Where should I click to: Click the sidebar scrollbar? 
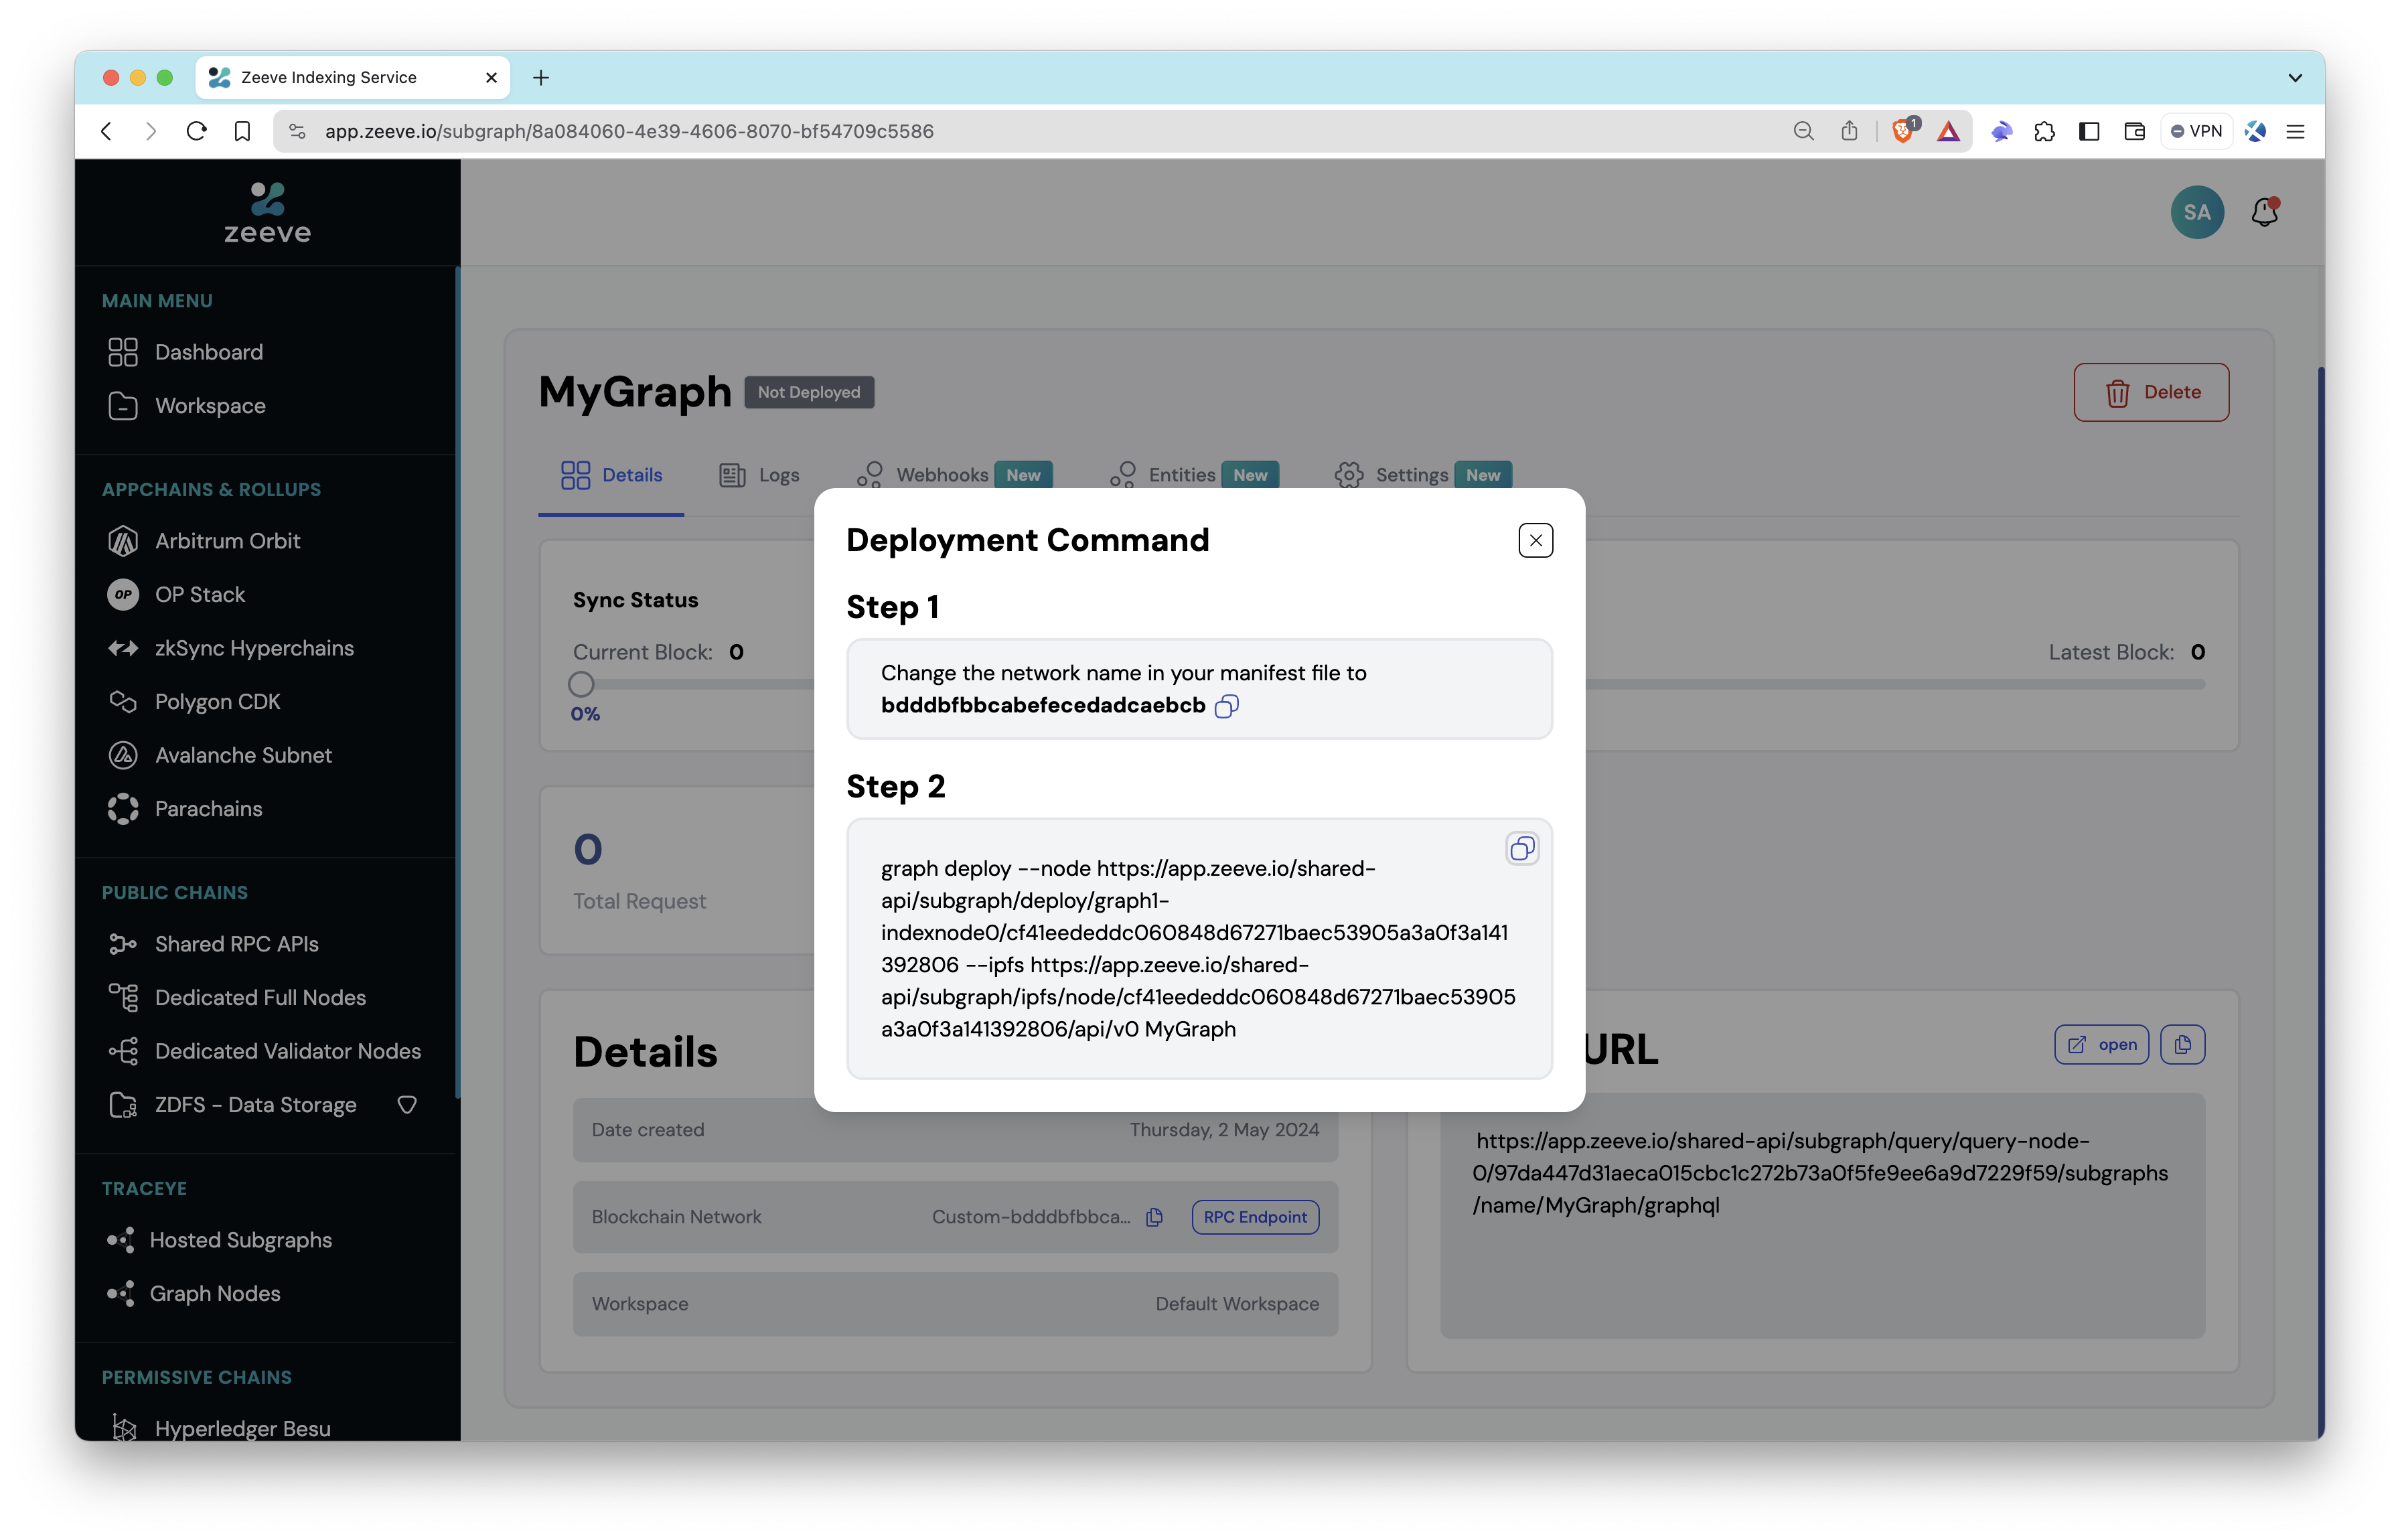(x=457, y=683)
